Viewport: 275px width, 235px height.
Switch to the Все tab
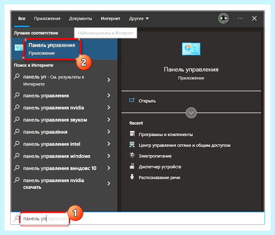(x=22, y=19)
